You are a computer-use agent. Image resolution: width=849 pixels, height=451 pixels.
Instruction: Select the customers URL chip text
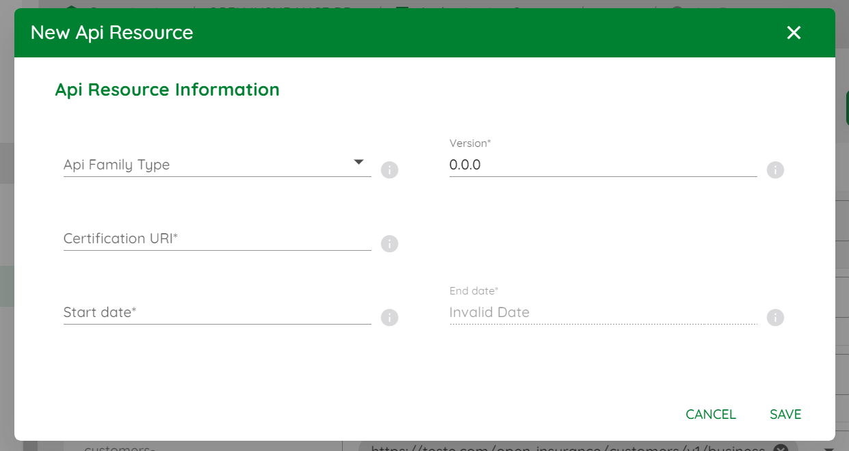point(568,448)
